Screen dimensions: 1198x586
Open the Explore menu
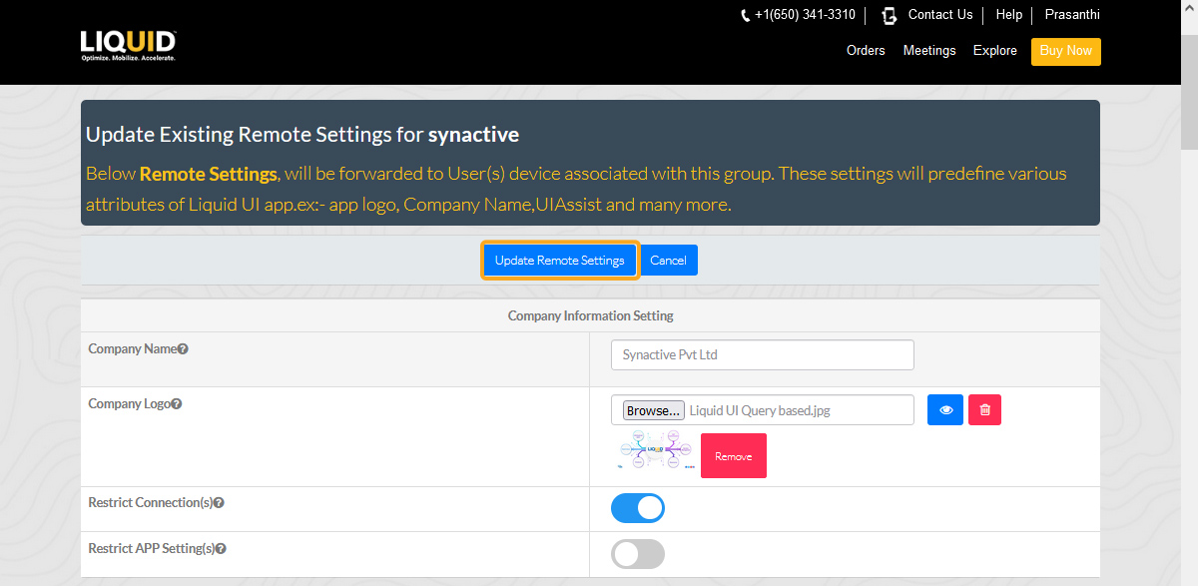tap(995, 51)
